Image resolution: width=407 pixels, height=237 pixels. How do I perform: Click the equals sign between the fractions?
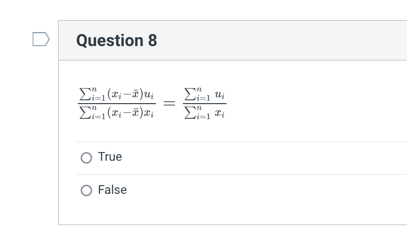click(168, 103)
